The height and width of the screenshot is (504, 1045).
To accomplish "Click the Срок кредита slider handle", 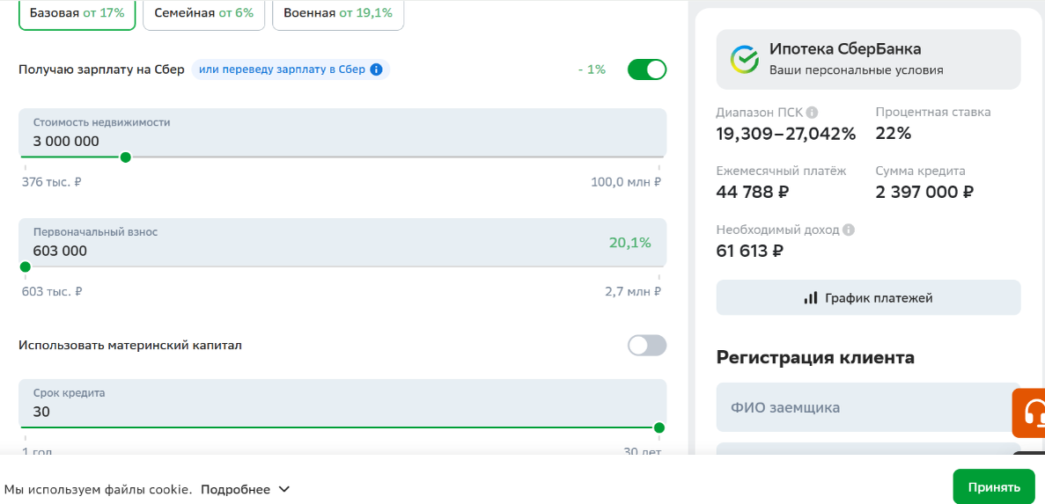I will [x=659, y=427].
